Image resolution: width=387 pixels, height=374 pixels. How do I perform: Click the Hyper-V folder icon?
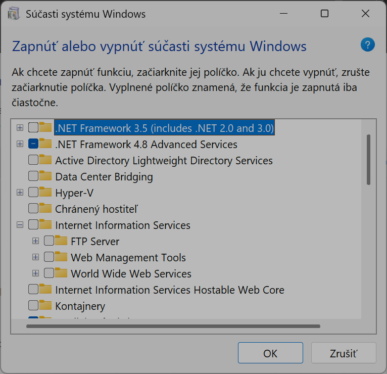[46, 193]
